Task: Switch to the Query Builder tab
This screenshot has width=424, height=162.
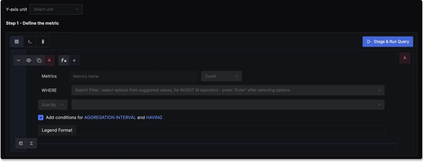Action: [x=17, y=42]
